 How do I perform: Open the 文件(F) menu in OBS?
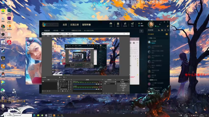point(44,36)
